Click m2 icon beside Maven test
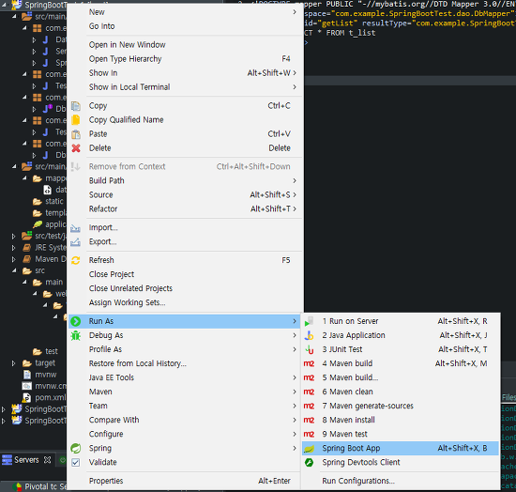The width and height of the screenshot is (516, 492). click(x=309, y=435)
